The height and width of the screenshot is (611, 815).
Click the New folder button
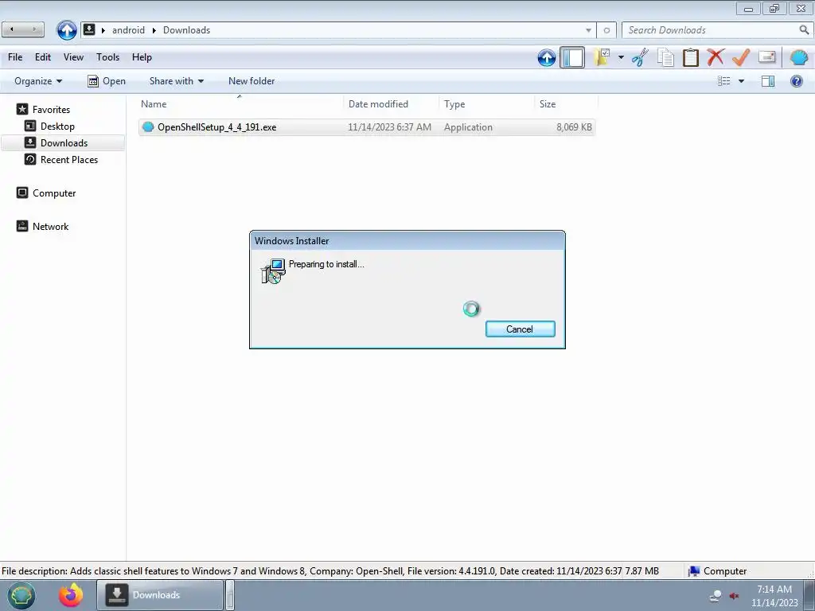pyautogui.click(x=252, y=81)
